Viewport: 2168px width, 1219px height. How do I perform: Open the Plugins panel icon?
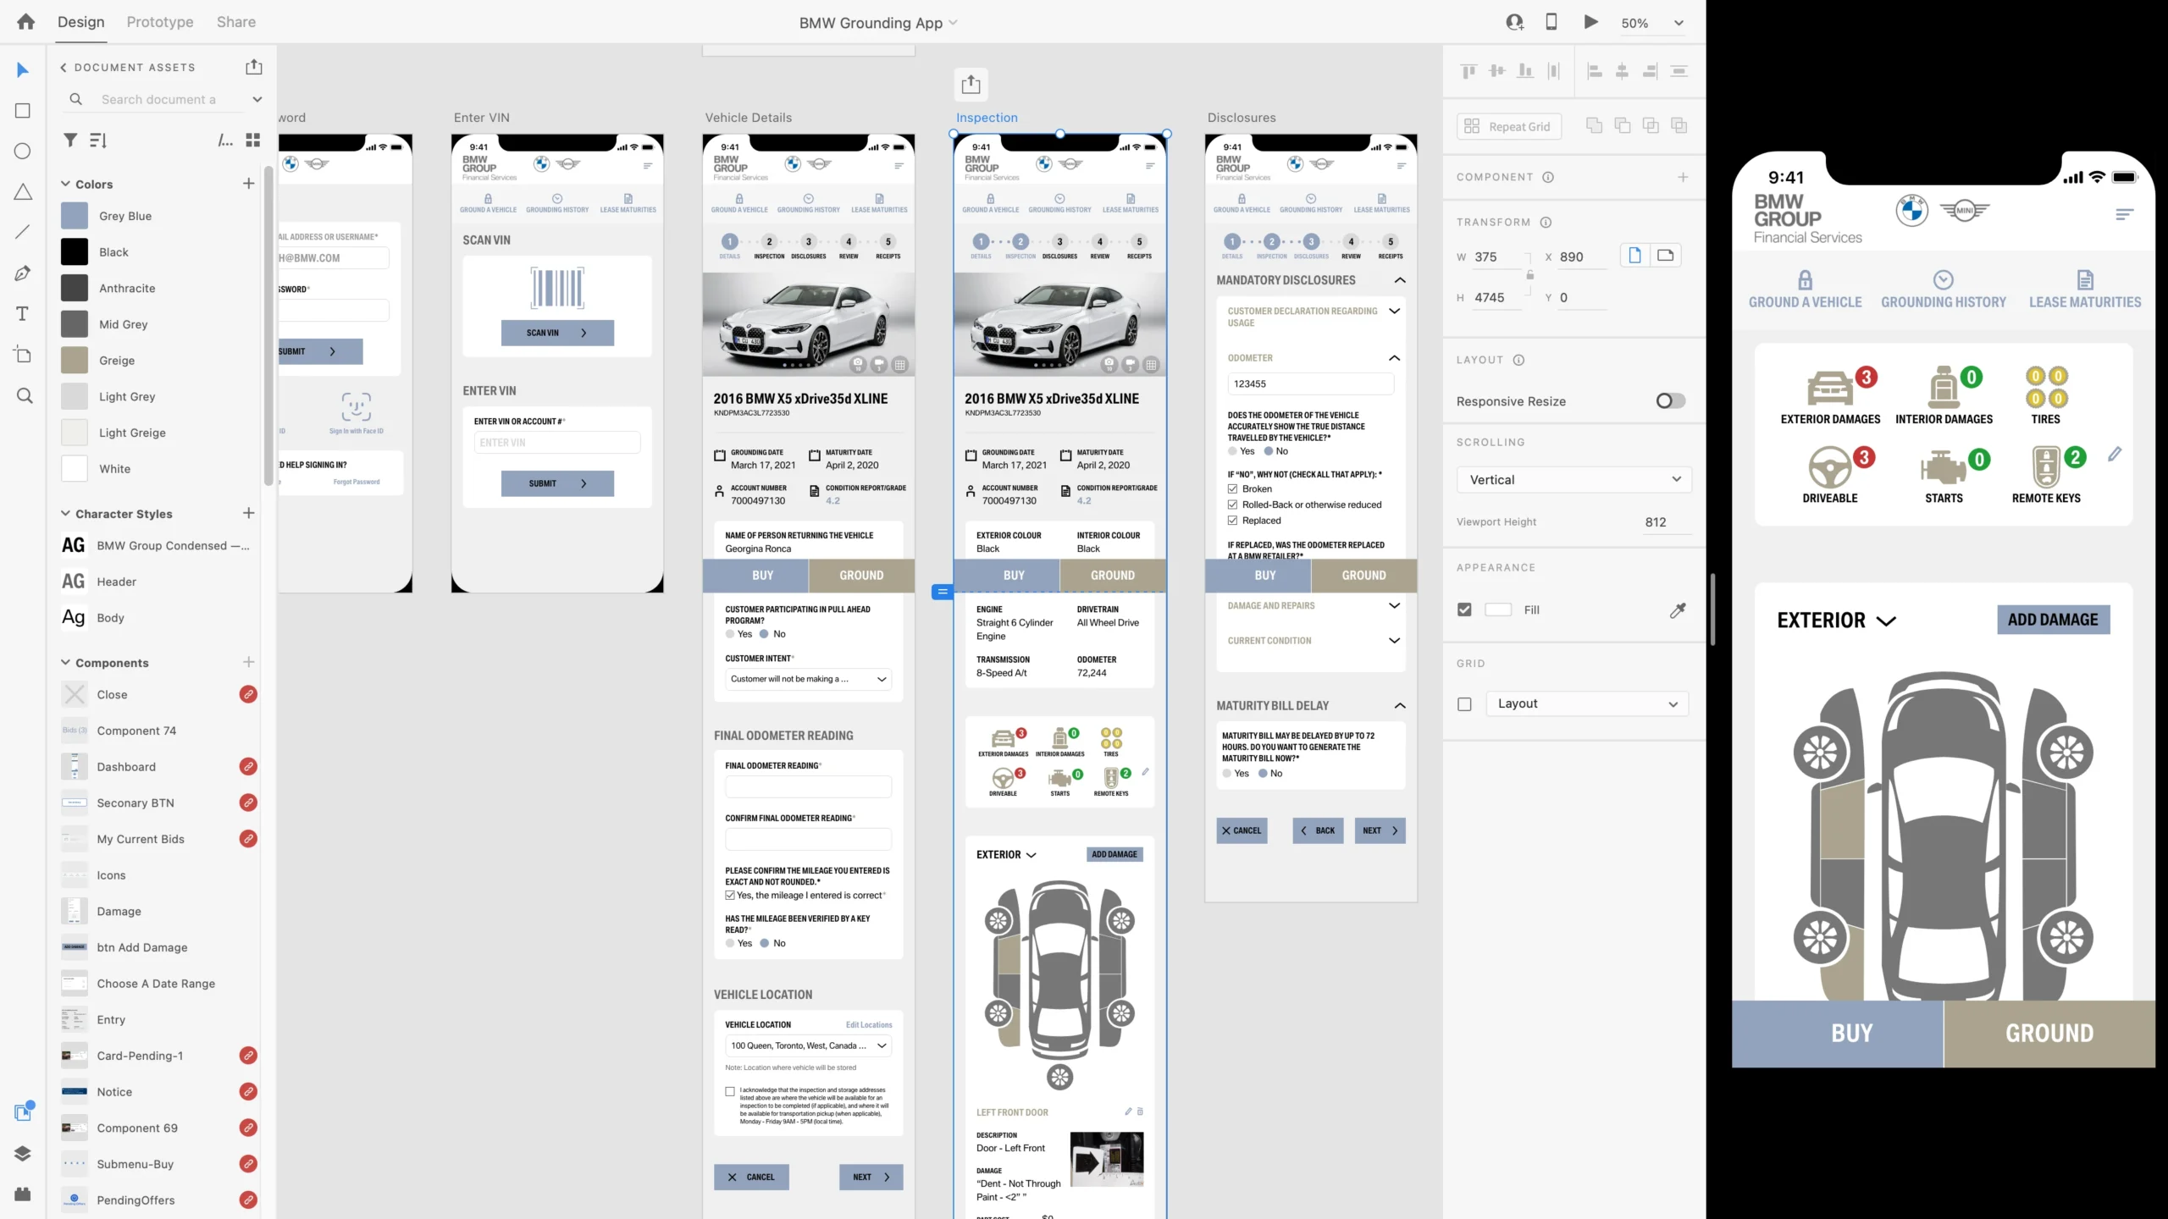tap(23, 1194)
